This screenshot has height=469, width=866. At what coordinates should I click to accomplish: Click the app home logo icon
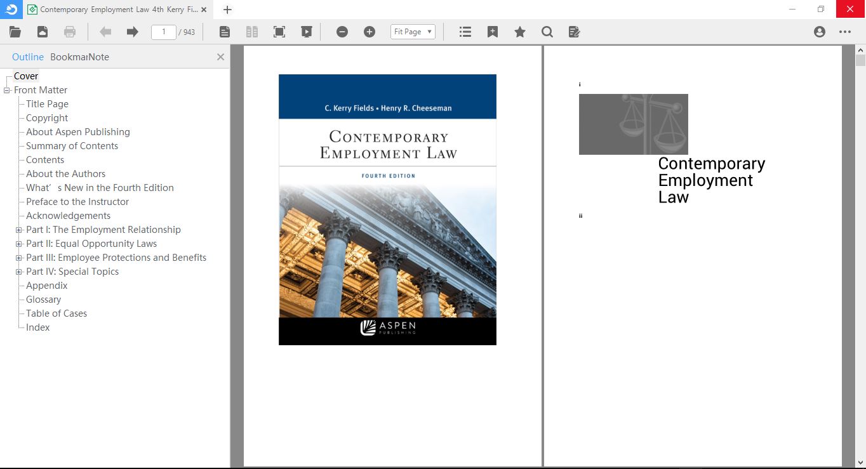[11, 10]
